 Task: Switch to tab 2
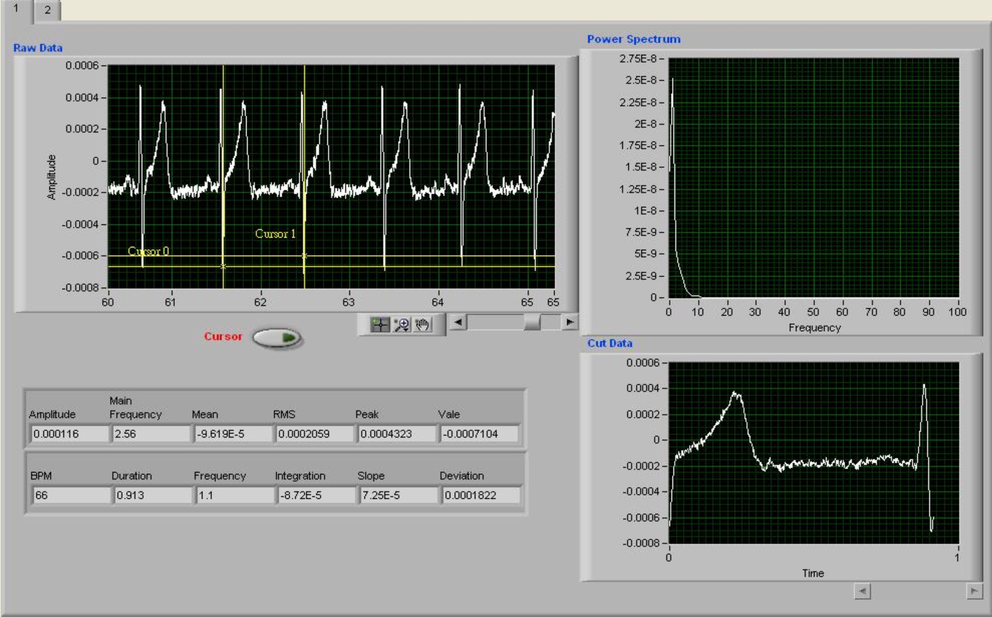(48, 10)
